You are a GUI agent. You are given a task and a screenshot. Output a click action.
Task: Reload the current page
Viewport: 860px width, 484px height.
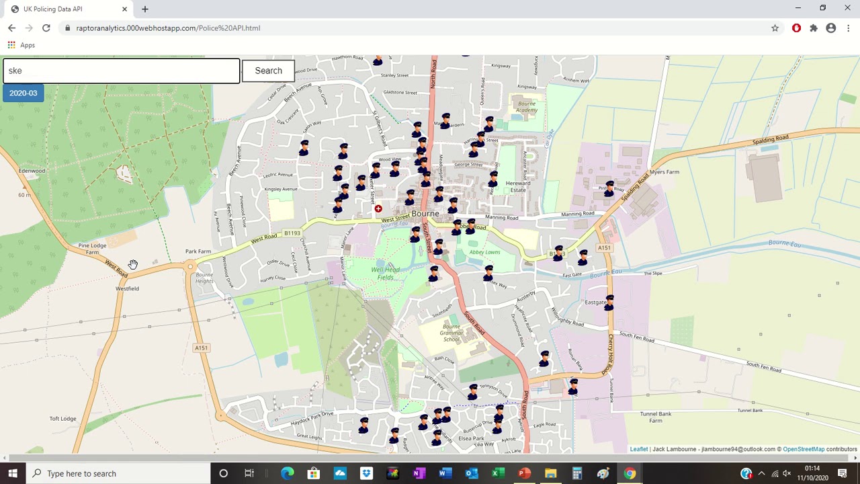coord(46,28)
